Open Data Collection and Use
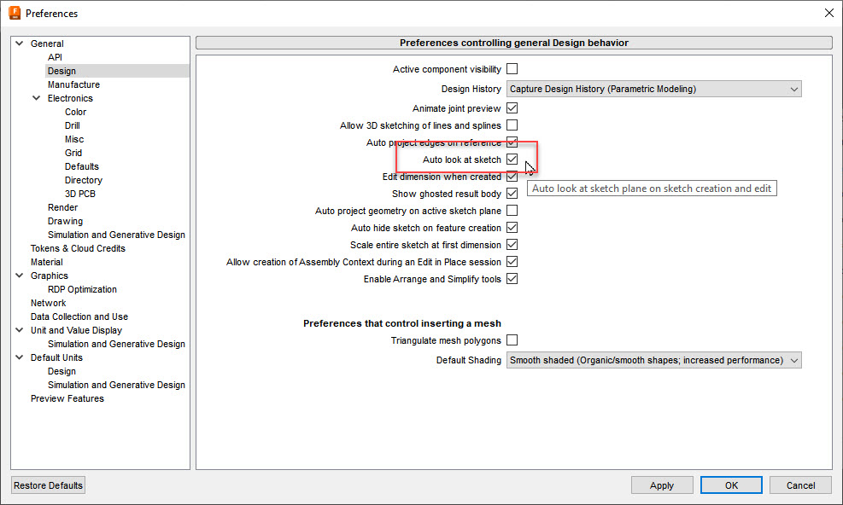The height and width of the screenshot is (505, 843). coord(79,316)
